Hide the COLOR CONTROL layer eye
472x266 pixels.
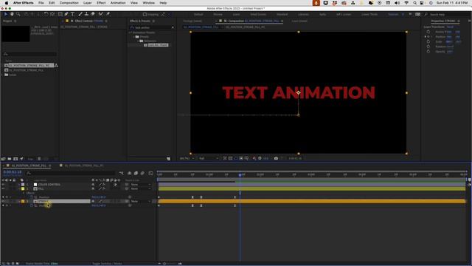coord(3,184)
